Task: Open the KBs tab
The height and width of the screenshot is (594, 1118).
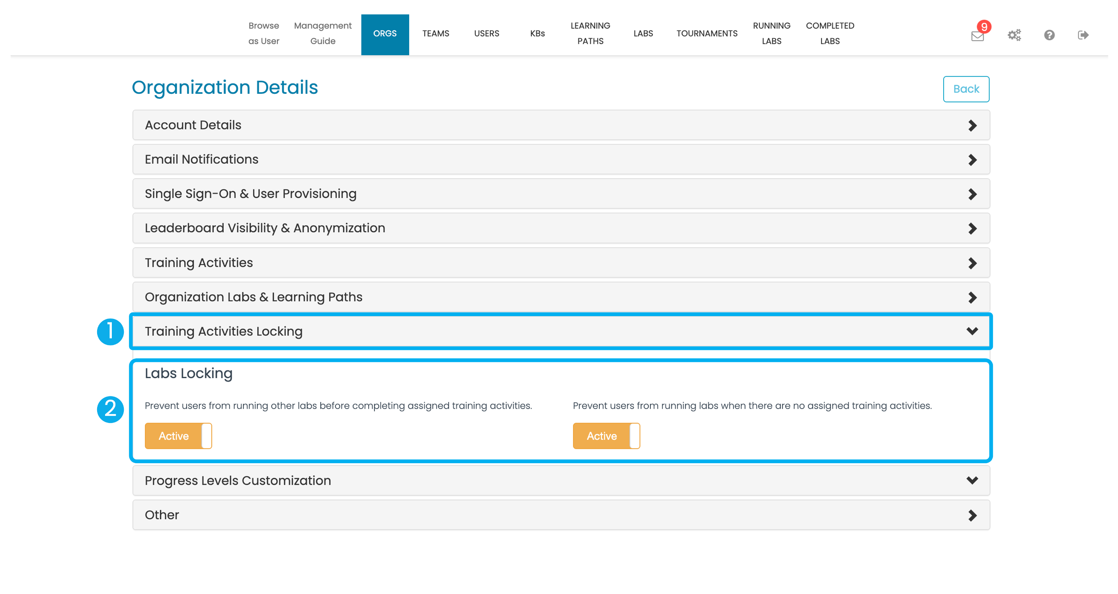Action: 537,34
